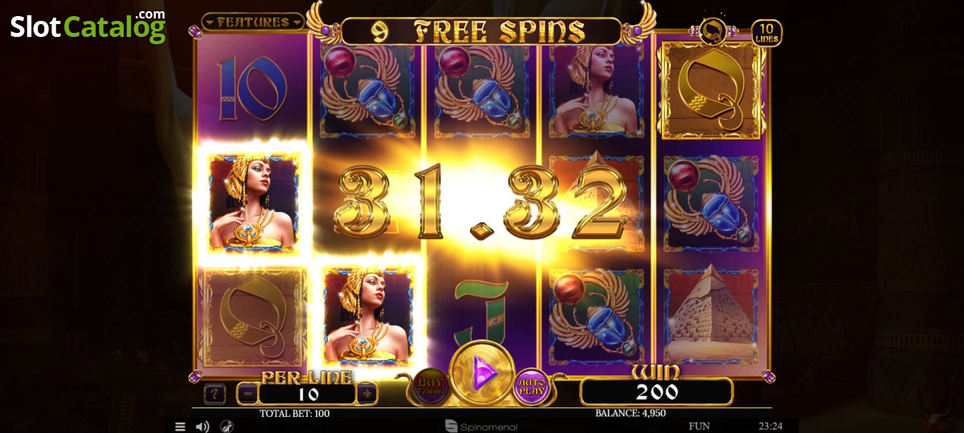
Task: Click the per-line bet value field
Action: coord(308,394)
